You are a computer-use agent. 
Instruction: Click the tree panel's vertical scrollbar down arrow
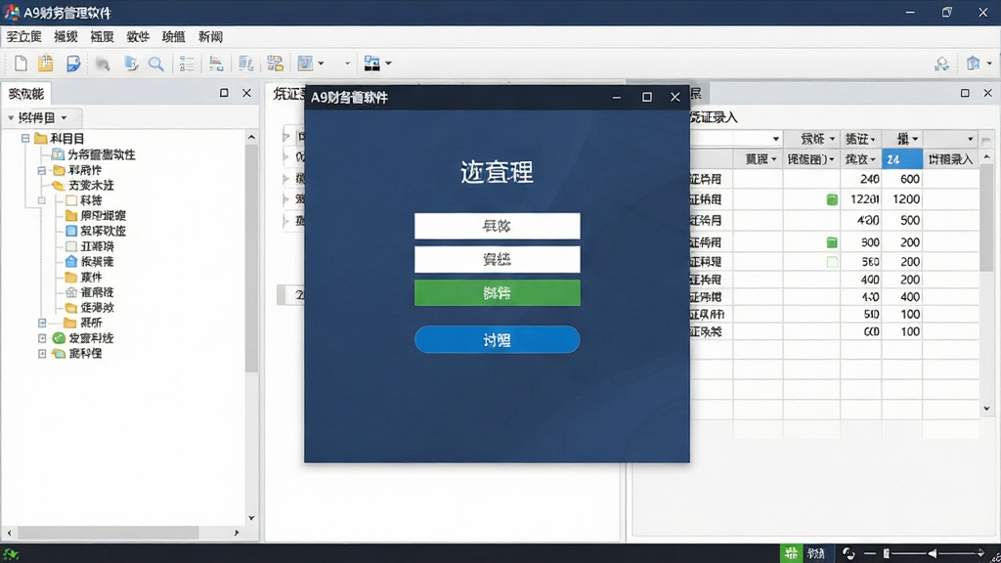click(251, 518)
